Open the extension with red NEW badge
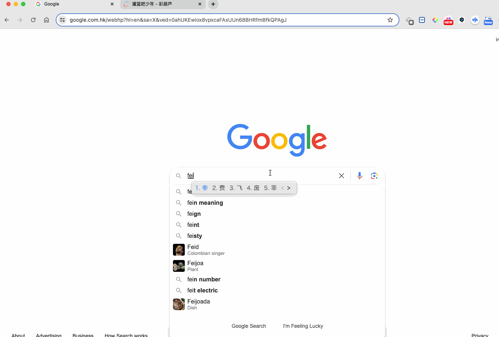The height and width of the screenshot is (337, 499). pos(448,21)
